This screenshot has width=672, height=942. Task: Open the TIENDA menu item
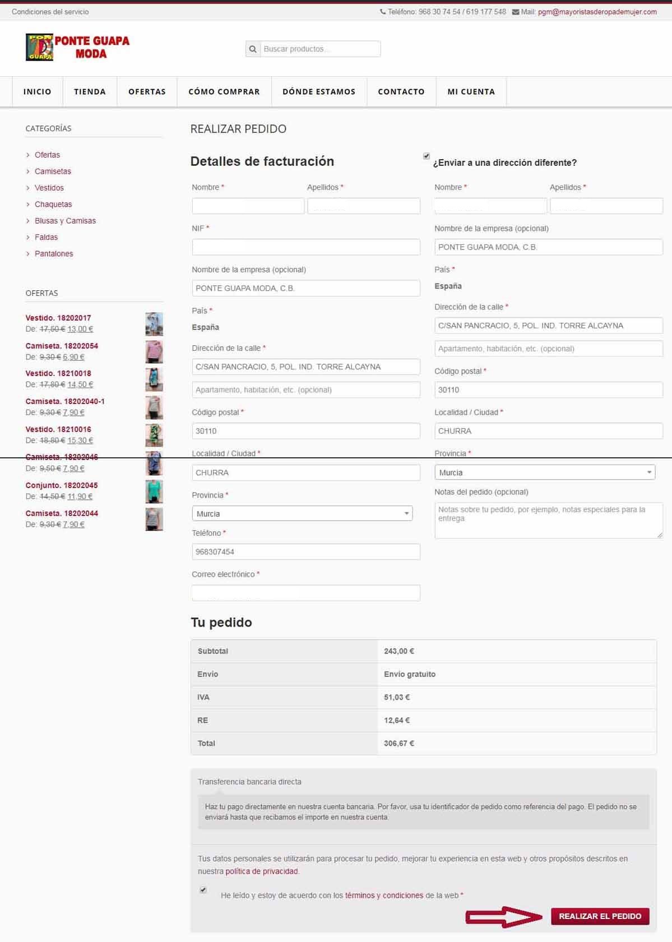[x=90, y=92]
